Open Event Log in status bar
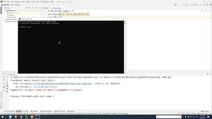212x119 pixels. pyautogui.click(x=205, y=111)
